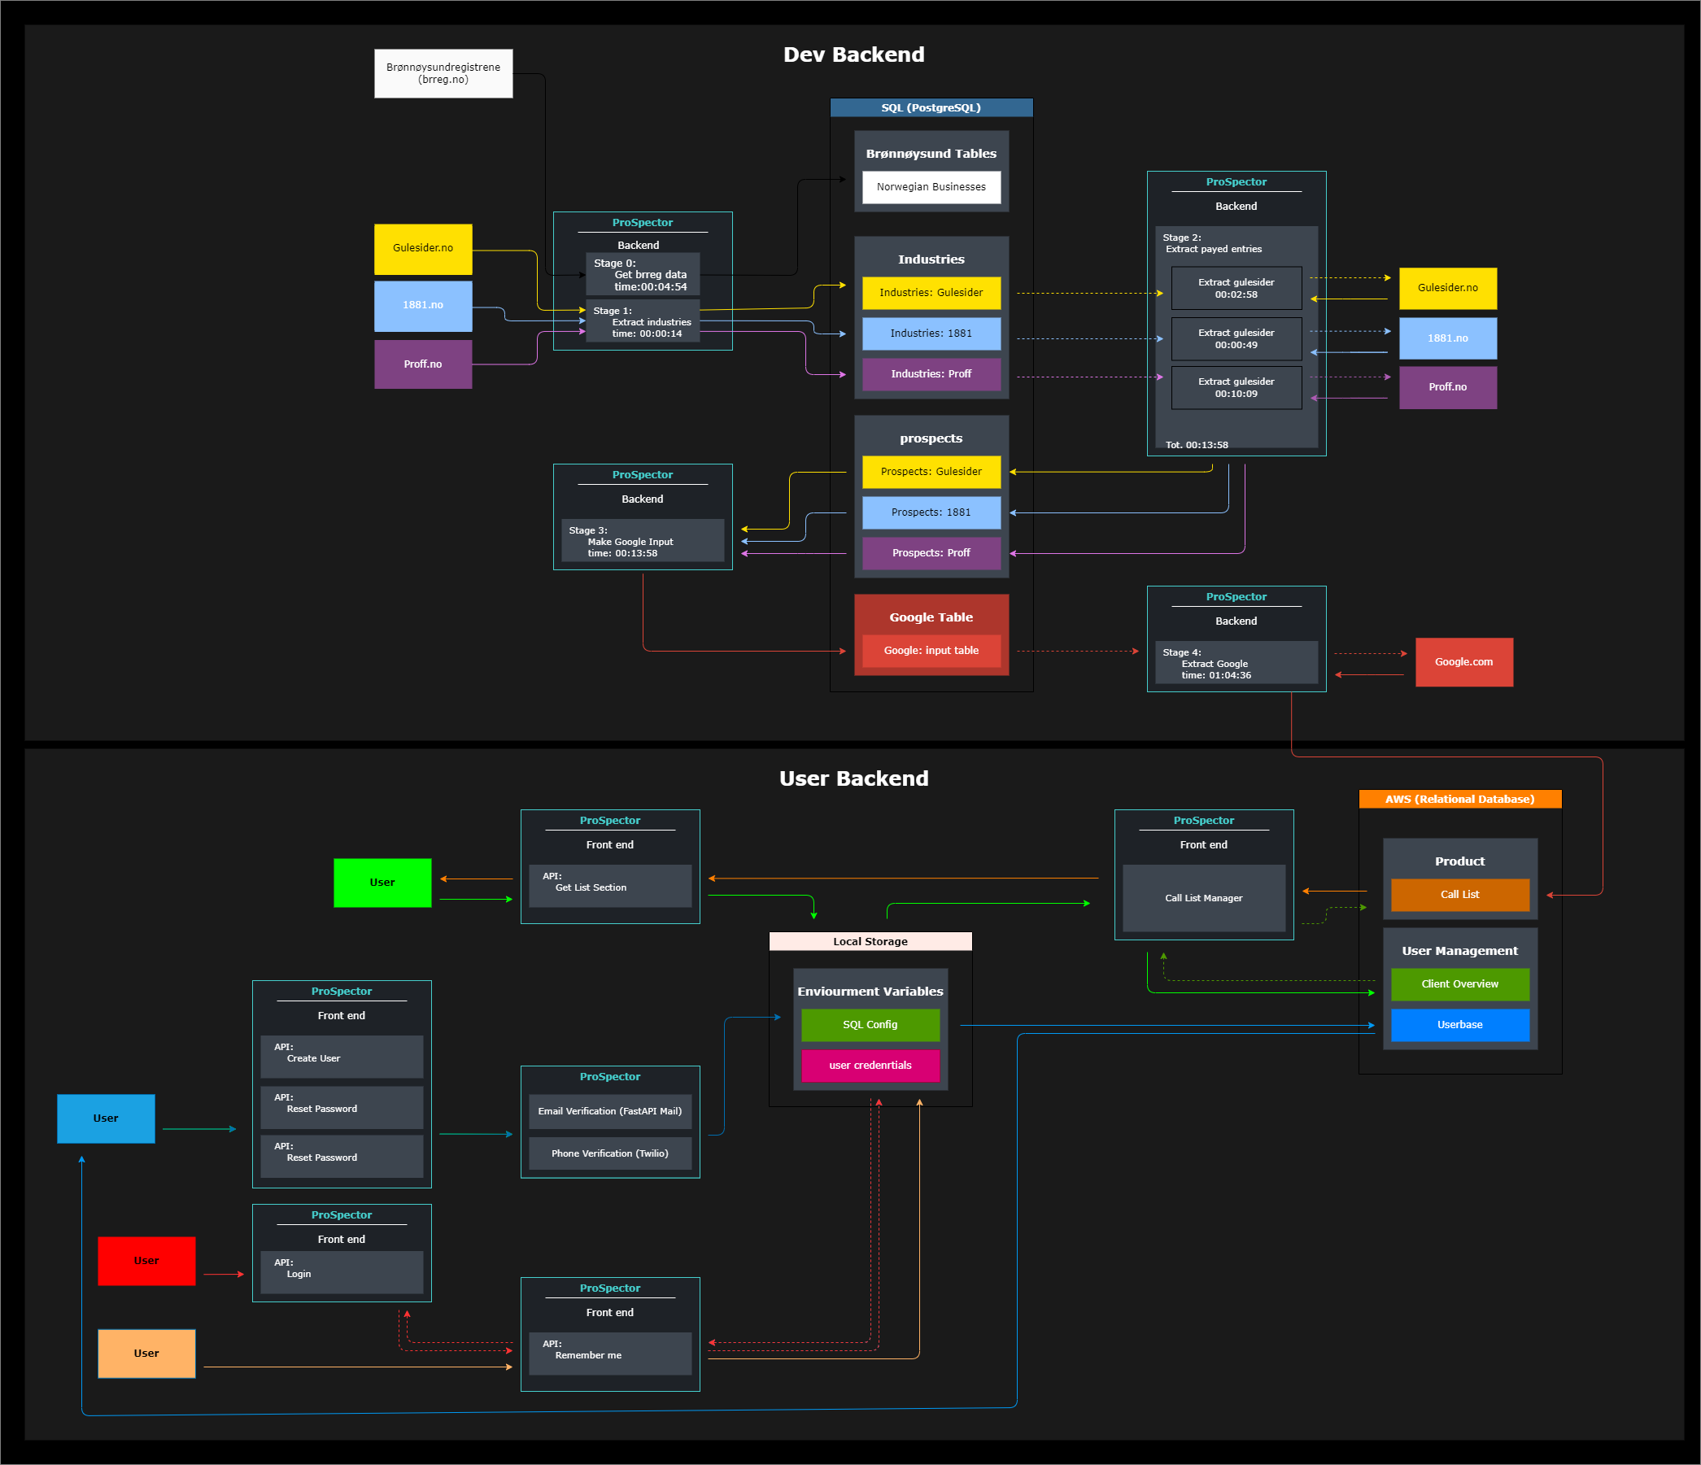Toggle the Client Overview green block

pos(1459,984)
